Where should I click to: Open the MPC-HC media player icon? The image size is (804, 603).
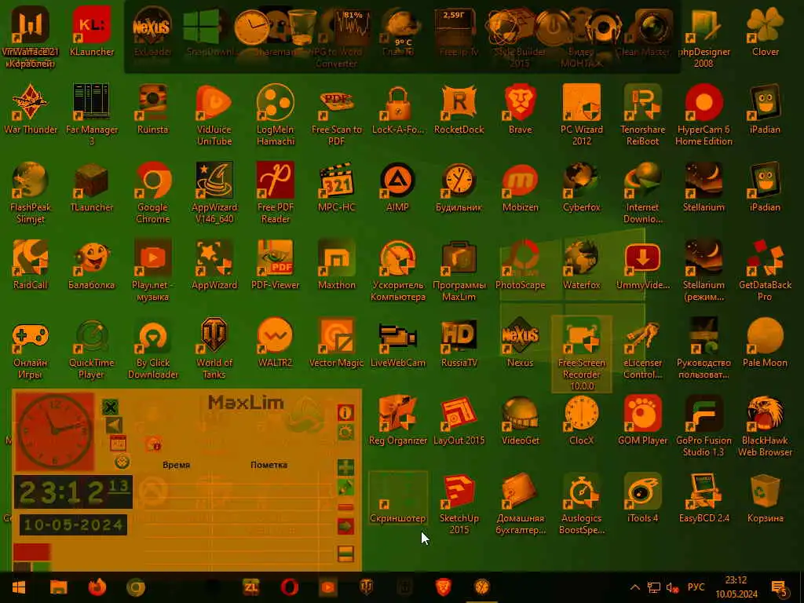tap(336, 187)
